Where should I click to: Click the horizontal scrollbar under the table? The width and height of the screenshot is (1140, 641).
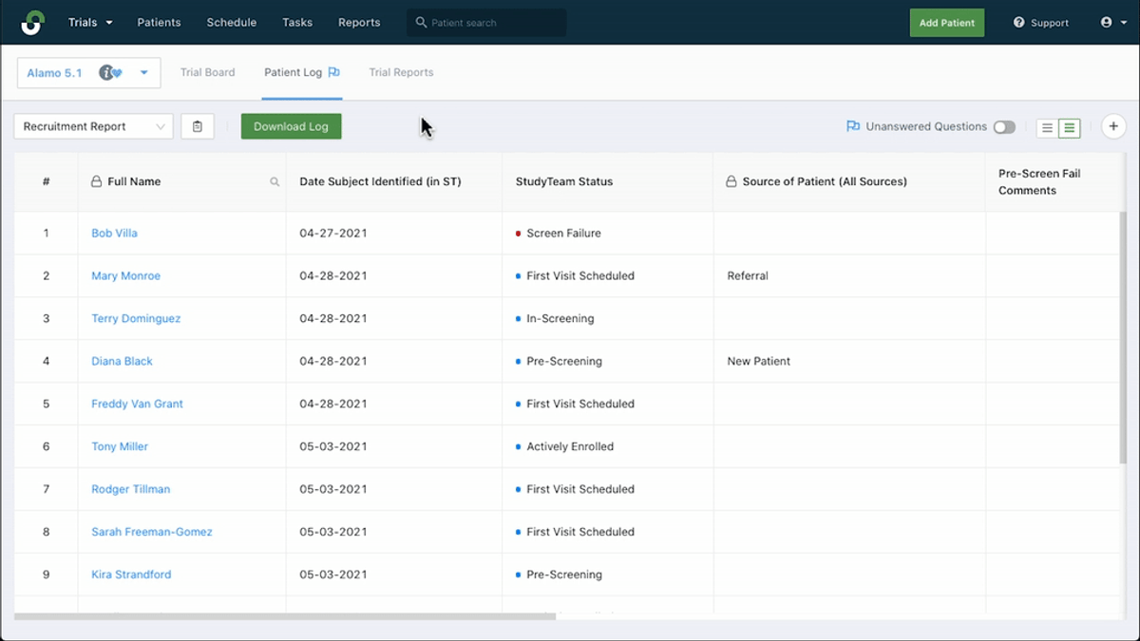click(285, 616)
